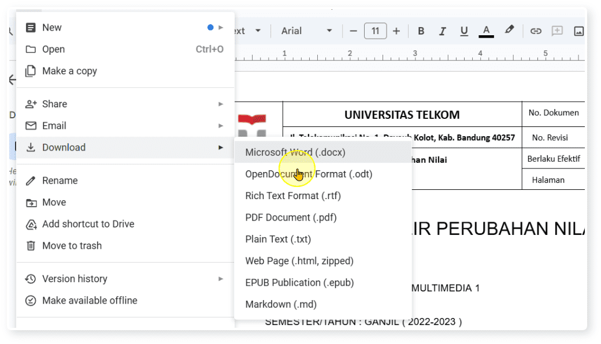Increase font size with the plus button
601x344 pixels.
tap(396, 31)
